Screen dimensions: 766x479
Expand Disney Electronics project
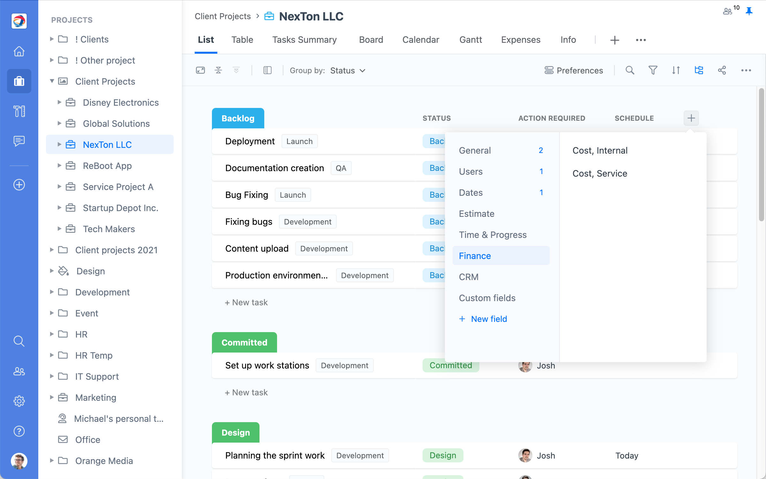pyautogui.click(x=59, y=102)
